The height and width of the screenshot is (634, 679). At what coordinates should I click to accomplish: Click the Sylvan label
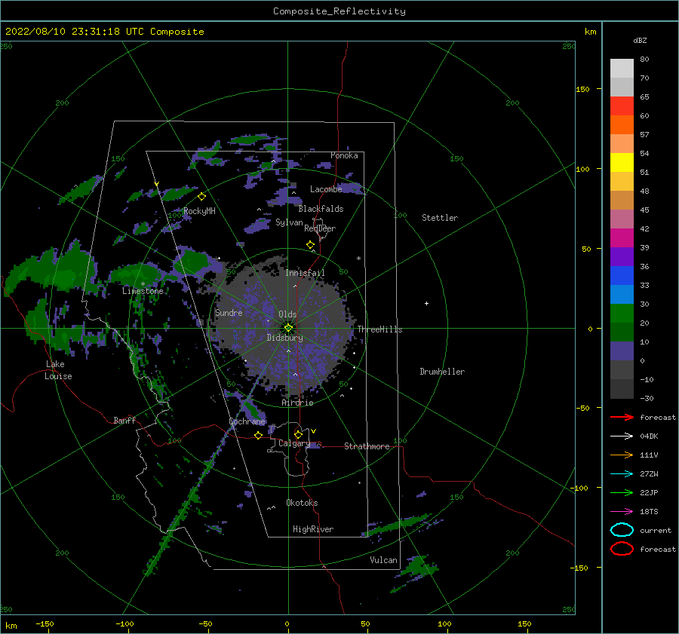pyautogui.click(x=289, y=222)
